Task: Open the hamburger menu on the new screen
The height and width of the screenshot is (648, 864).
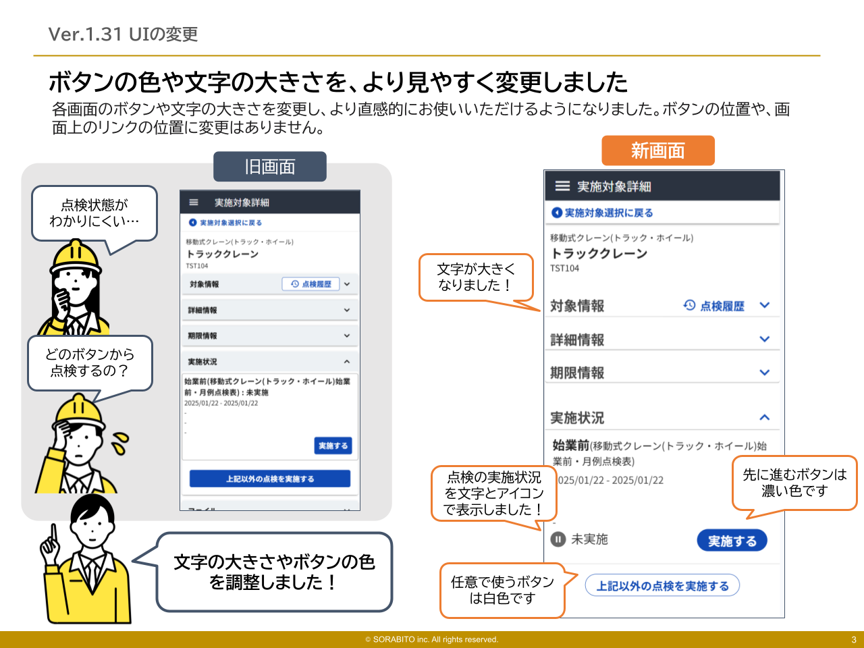Action: (562, 186)
